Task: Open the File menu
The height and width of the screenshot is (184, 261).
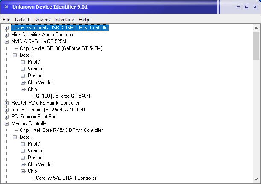Action: point(6,20)
